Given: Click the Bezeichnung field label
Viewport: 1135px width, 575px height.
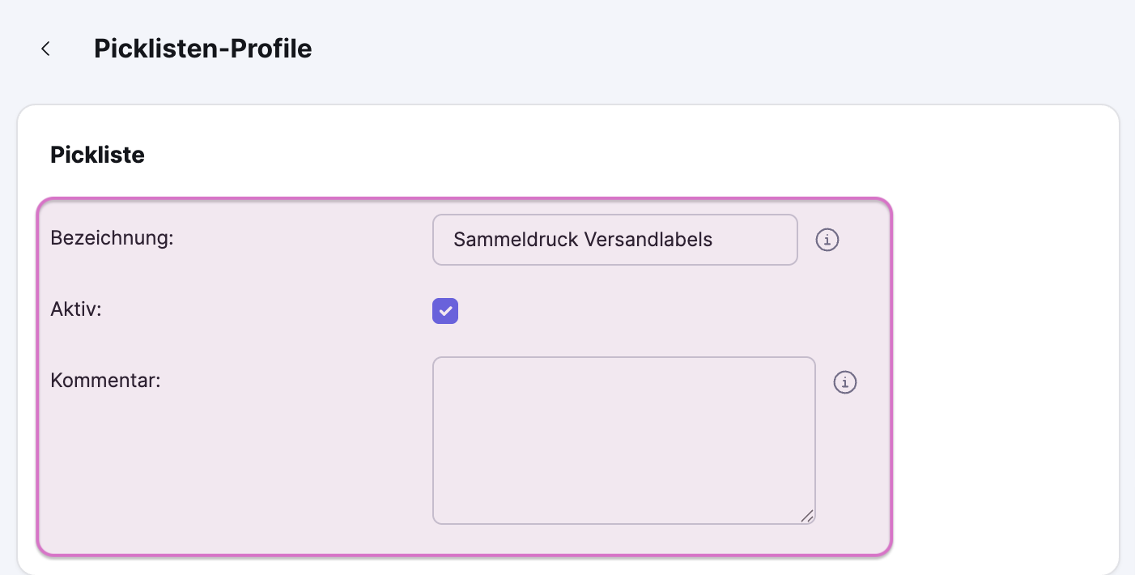Looking at the screenshot, I should 112,238.
